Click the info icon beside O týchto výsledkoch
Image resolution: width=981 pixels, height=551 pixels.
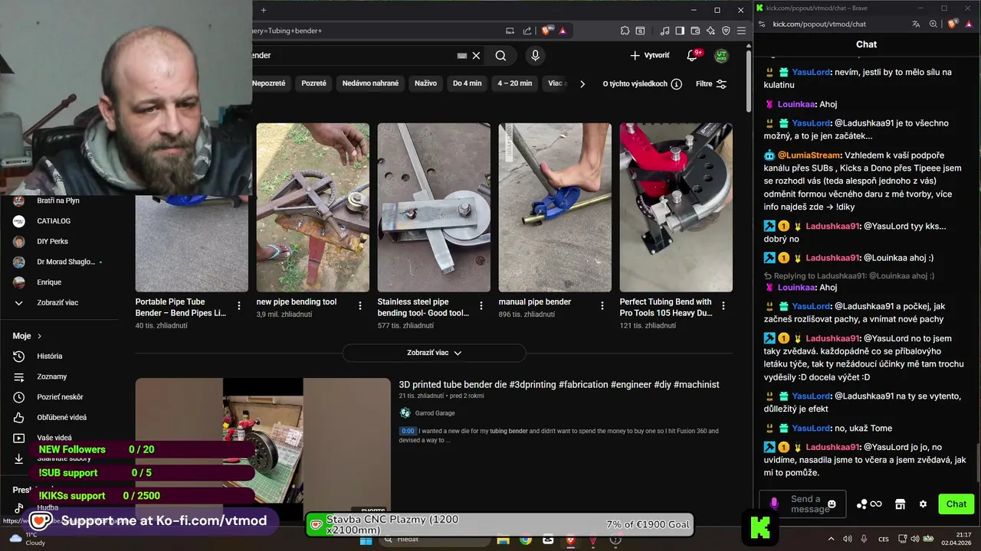tap(676, 84)
